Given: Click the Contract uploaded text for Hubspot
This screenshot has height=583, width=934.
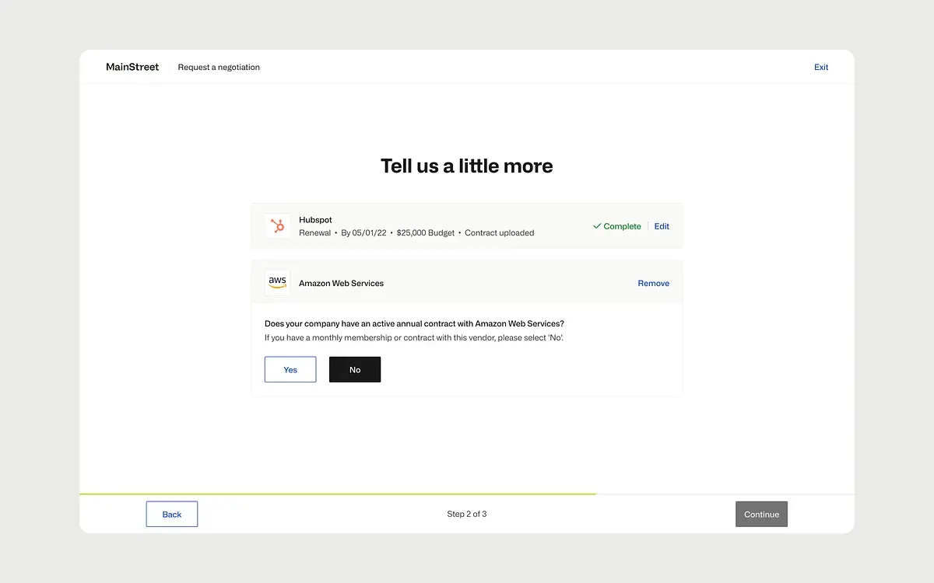Looking at the screenshot, I should click(x=499, y=232).
